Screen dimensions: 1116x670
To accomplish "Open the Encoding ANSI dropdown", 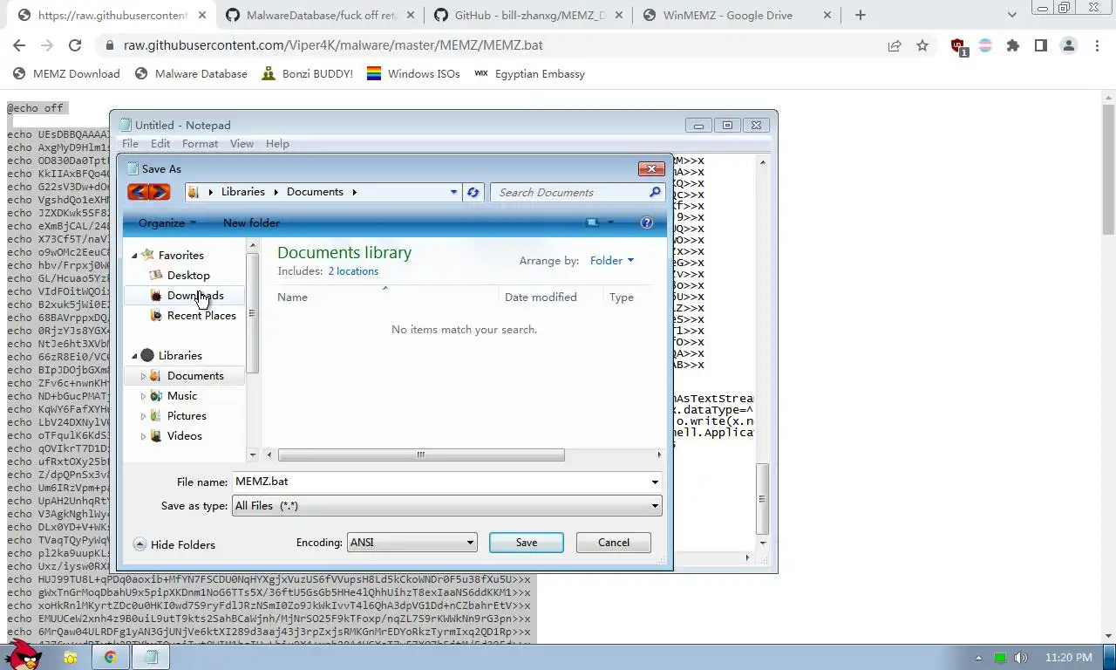I will [412, 543].
